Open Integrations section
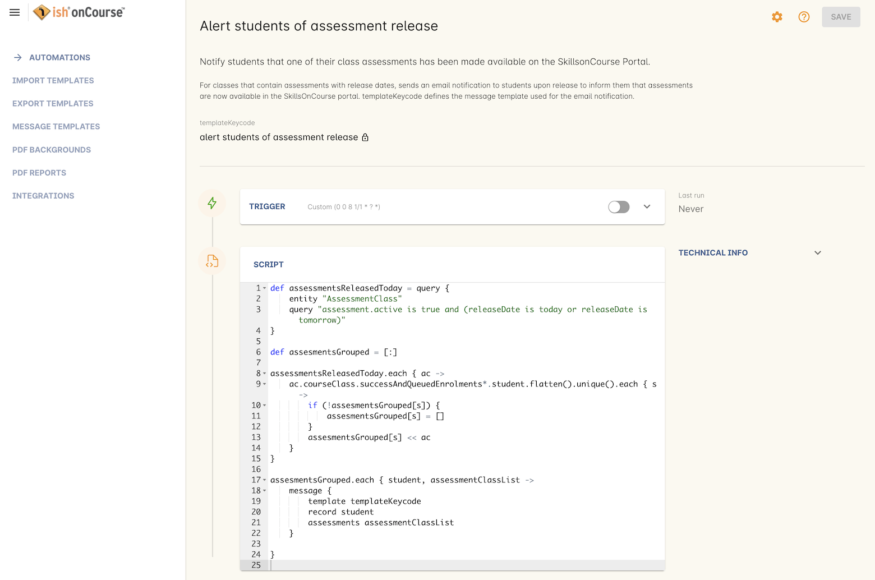 pyautogui.click(x=43, y=196)
